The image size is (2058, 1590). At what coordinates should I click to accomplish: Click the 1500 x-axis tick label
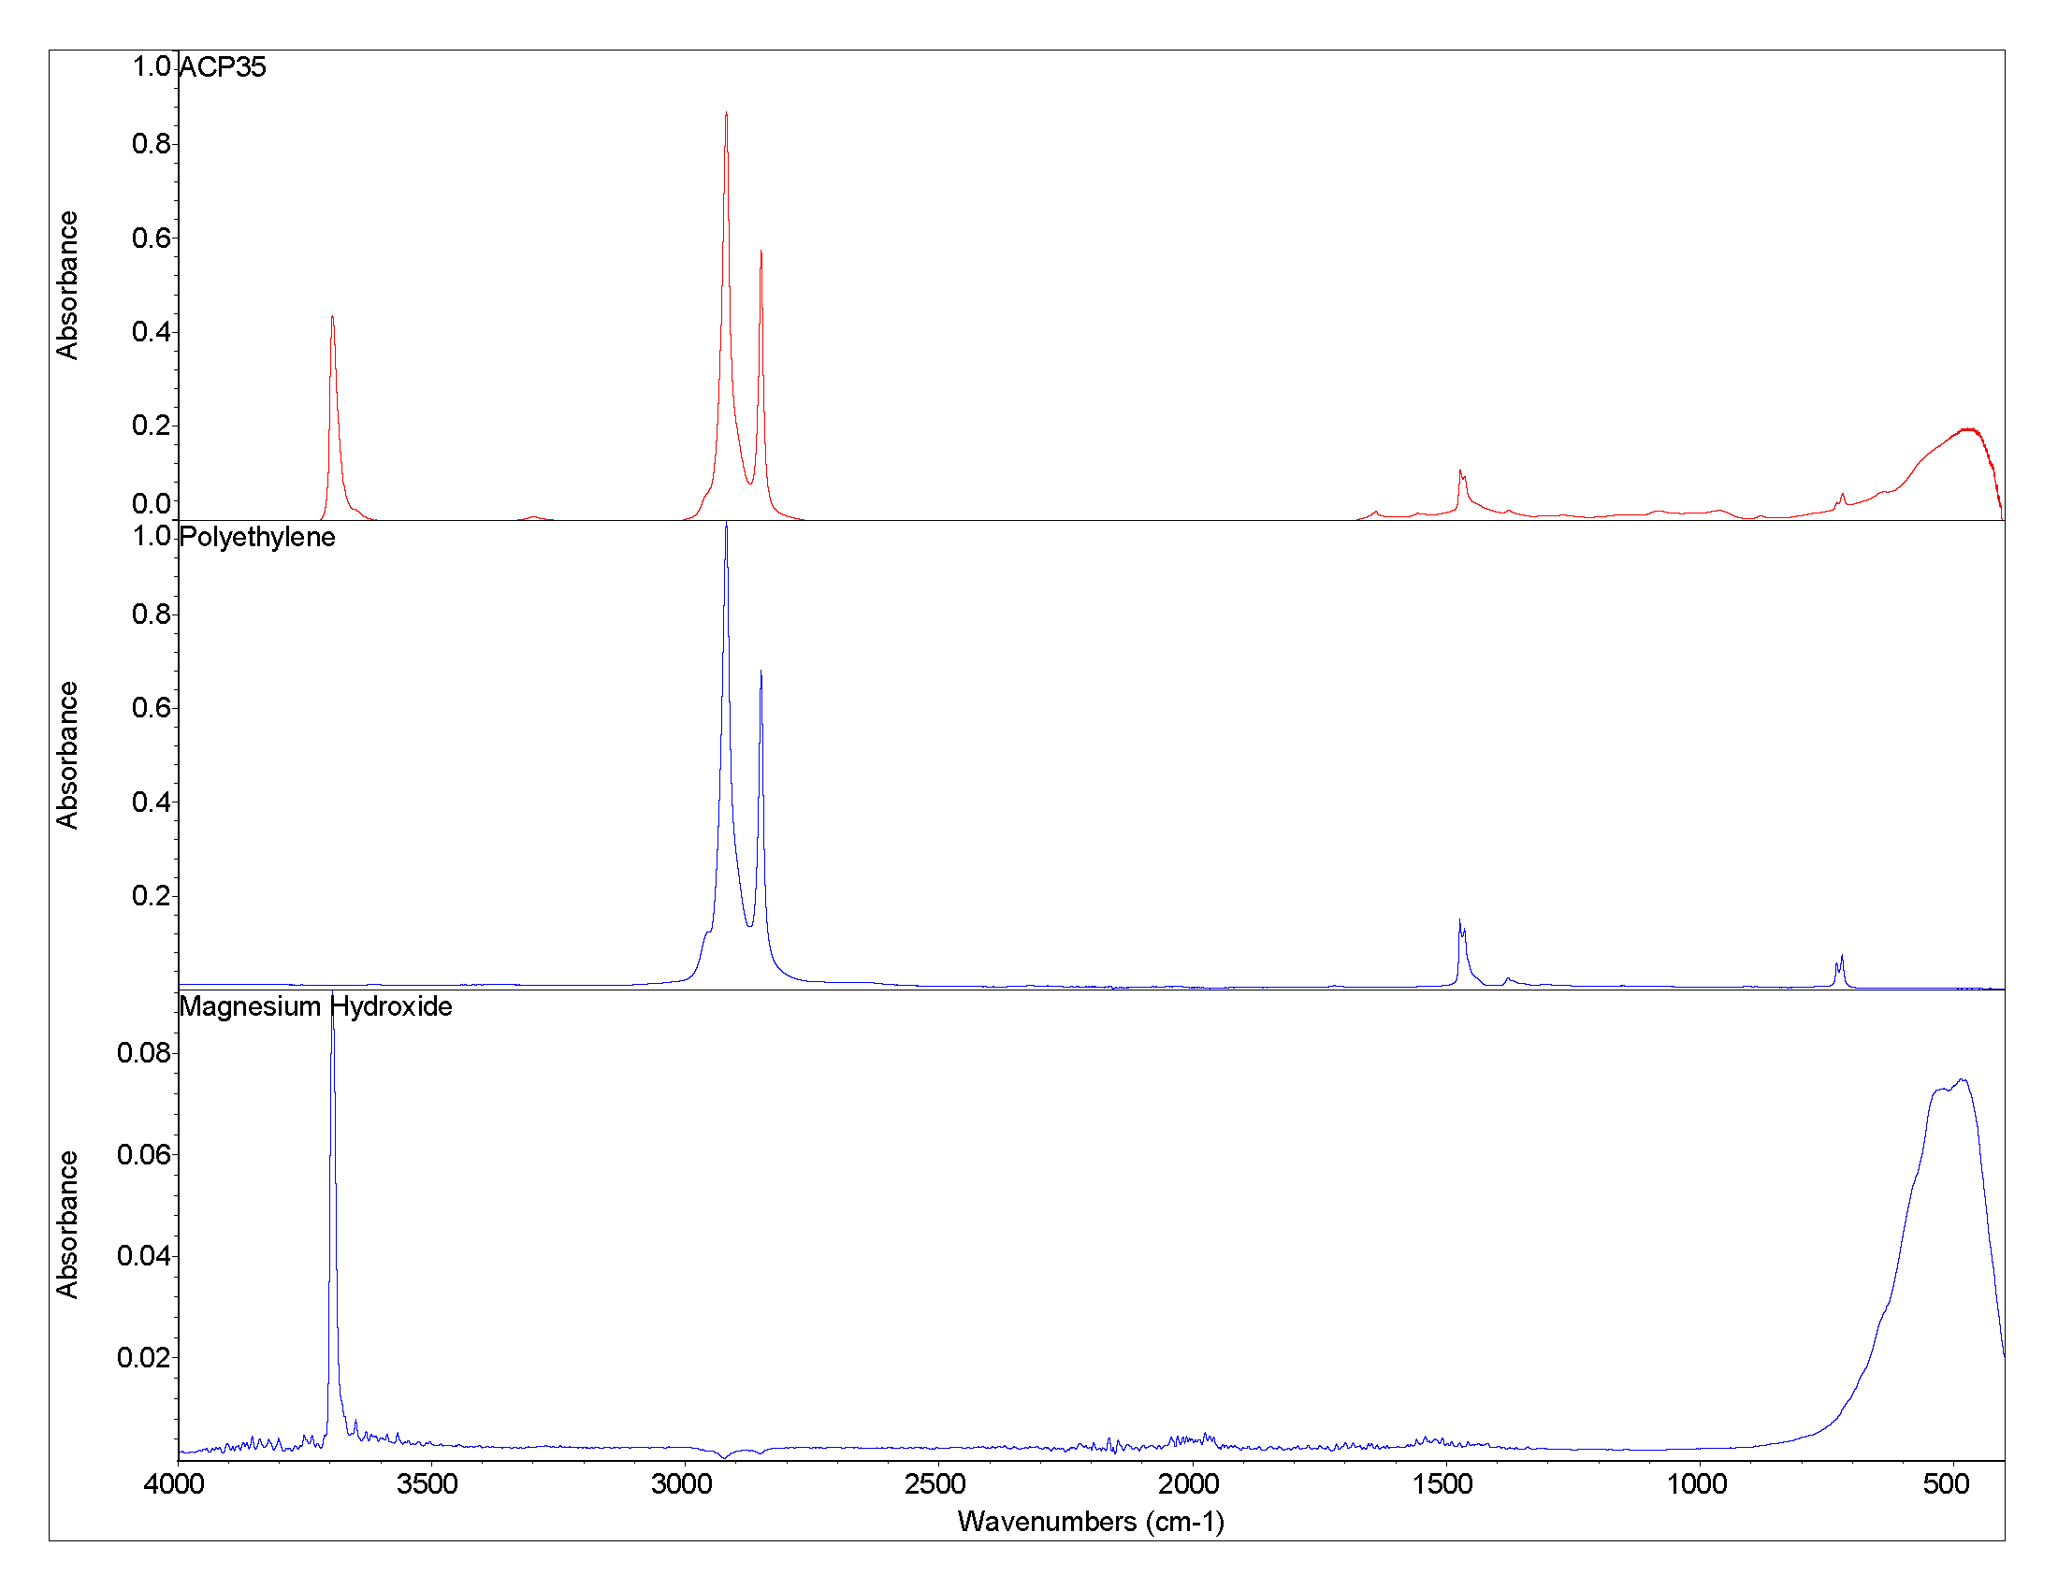click(x=1442, y=1484)
